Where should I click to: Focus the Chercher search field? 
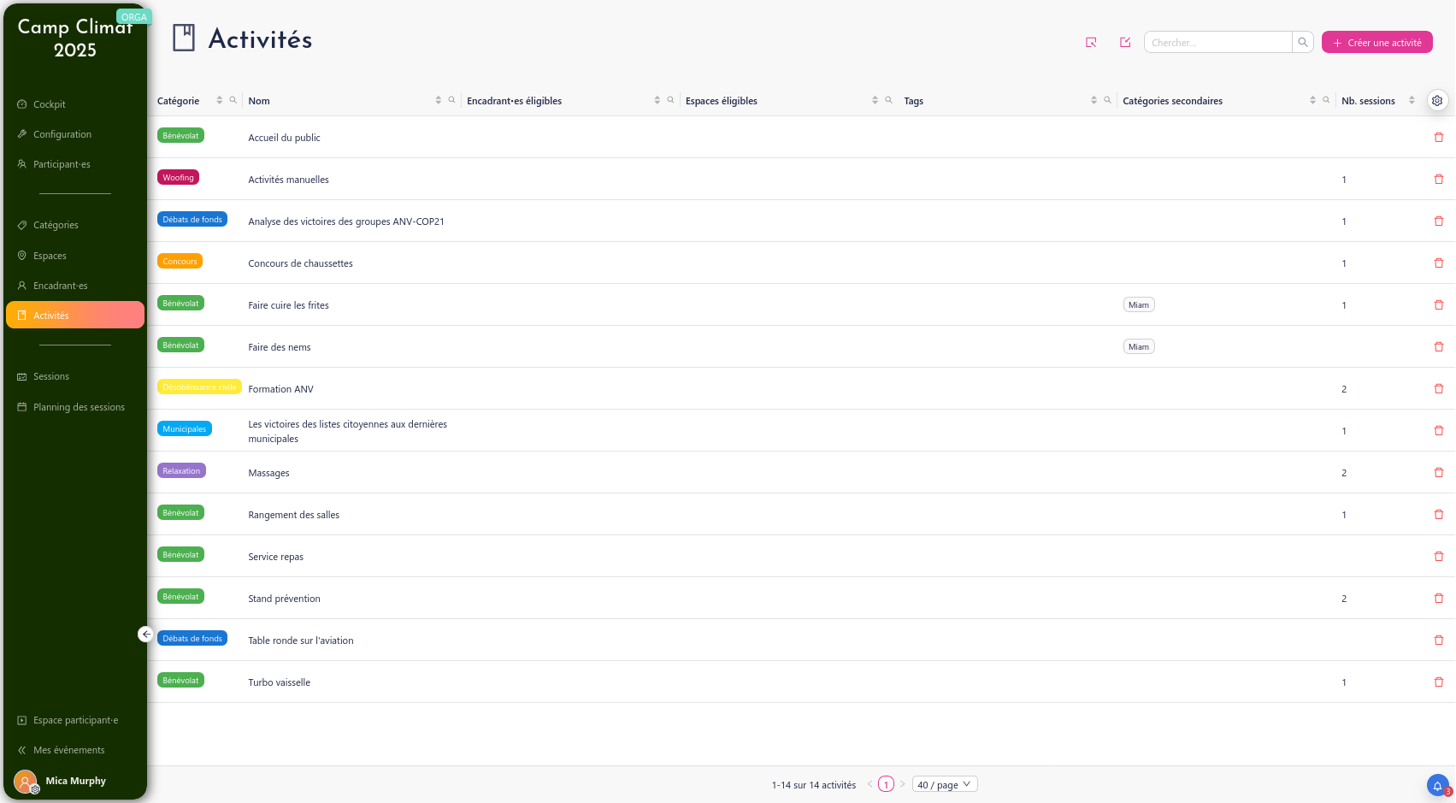[1217, 43]
